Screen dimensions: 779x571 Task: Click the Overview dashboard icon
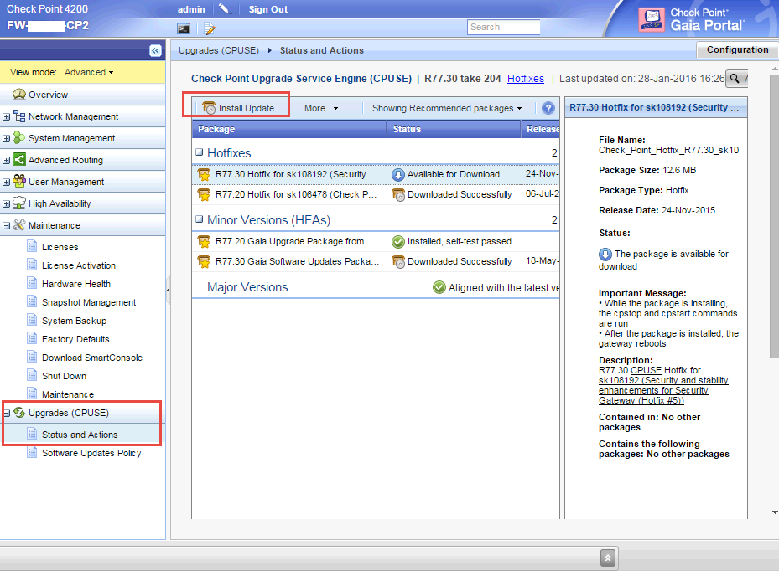pyautogui.click(x=19, y=95)
